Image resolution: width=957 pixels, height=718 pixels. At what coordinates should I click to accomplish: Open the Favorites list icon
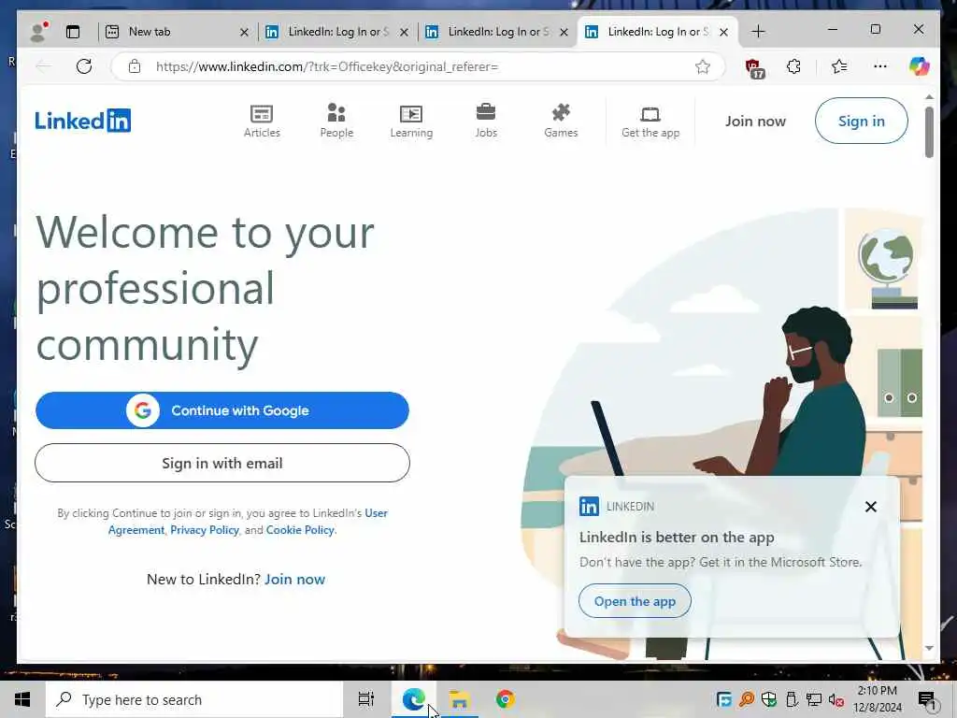click(x=839, y=66)
